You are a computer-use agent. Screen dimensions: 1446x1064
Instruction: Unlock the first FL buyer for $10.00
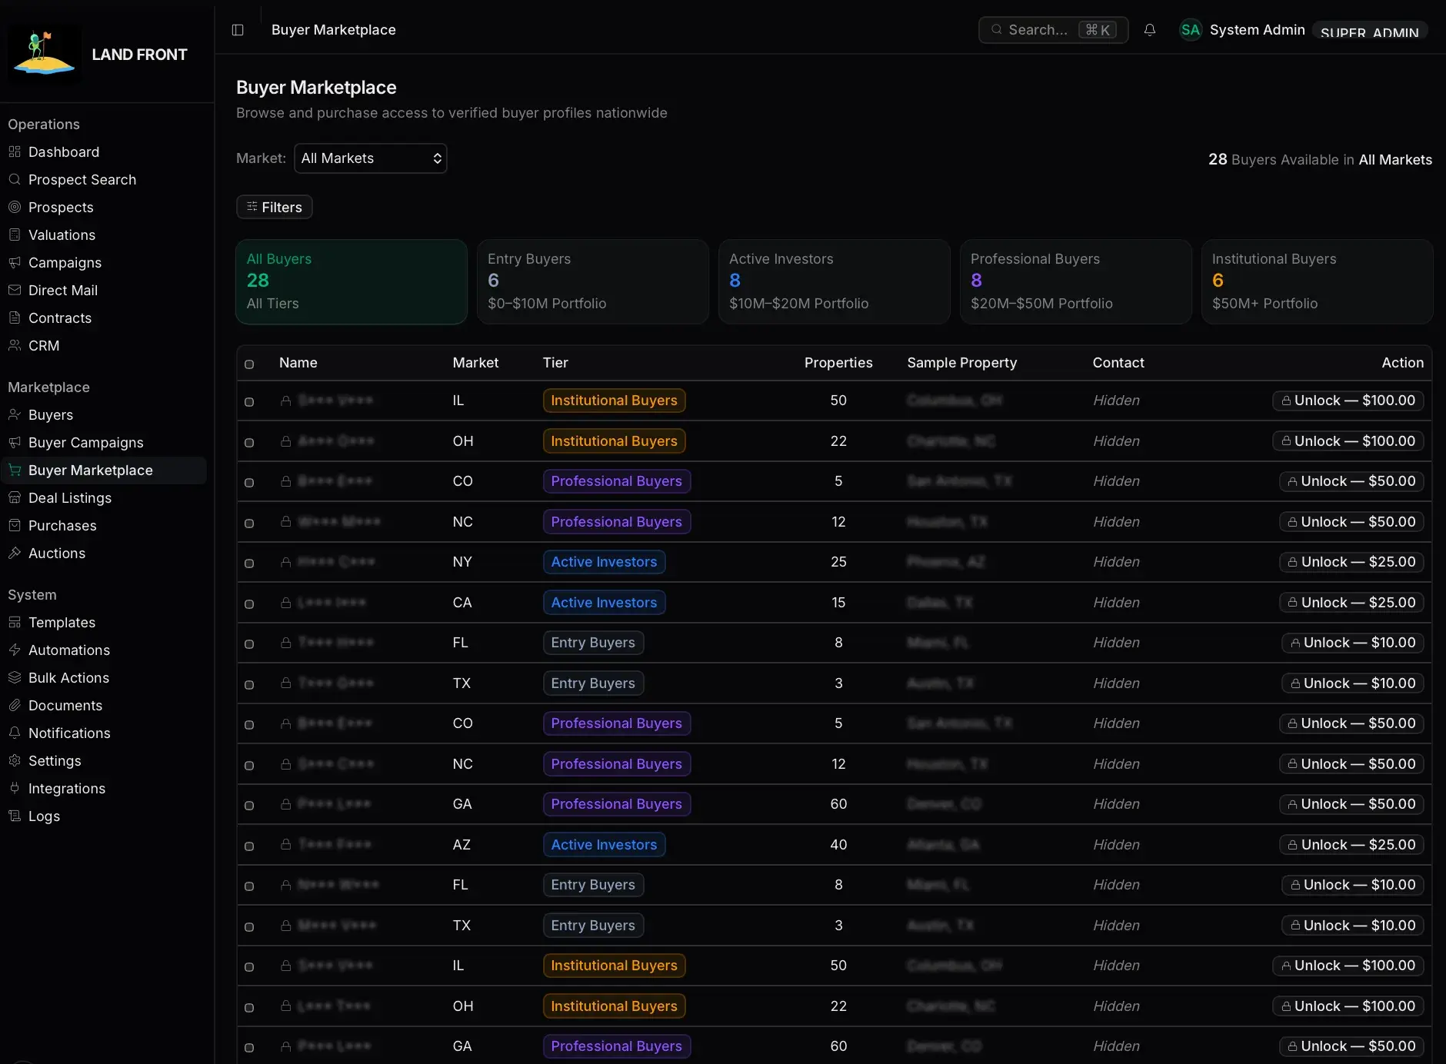pyautogui.click(x=1352, y=643)
